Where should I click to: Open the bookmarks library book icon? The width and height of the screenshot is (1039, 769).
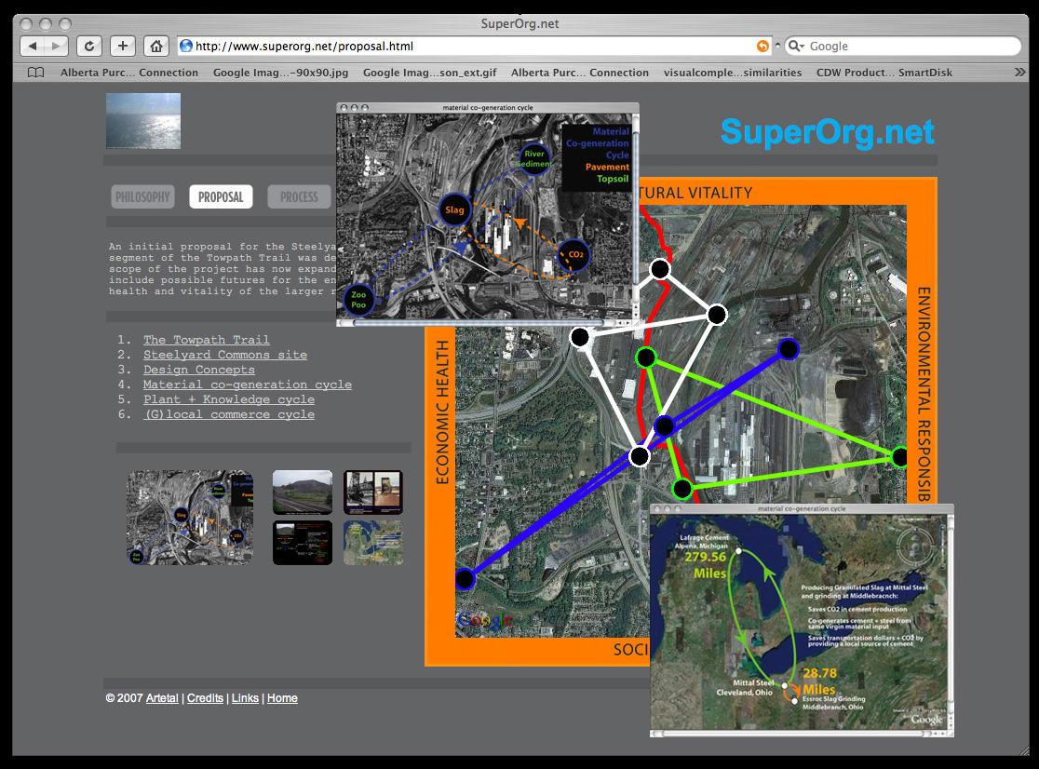coord(35,73)
